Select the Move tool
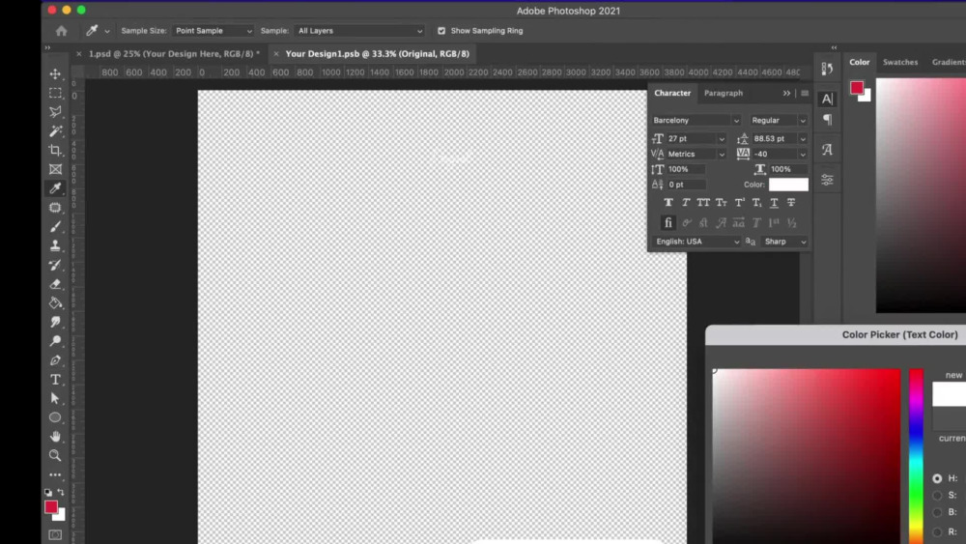966x544 pixels. pyautogui.click(x=55, y=74)
